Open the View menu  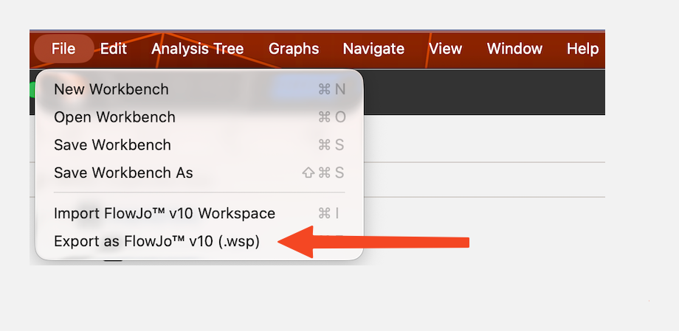coord(445,49)
